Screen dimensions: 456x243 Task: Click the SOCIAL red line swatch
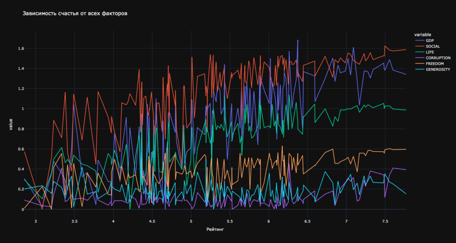coord(420,46)
